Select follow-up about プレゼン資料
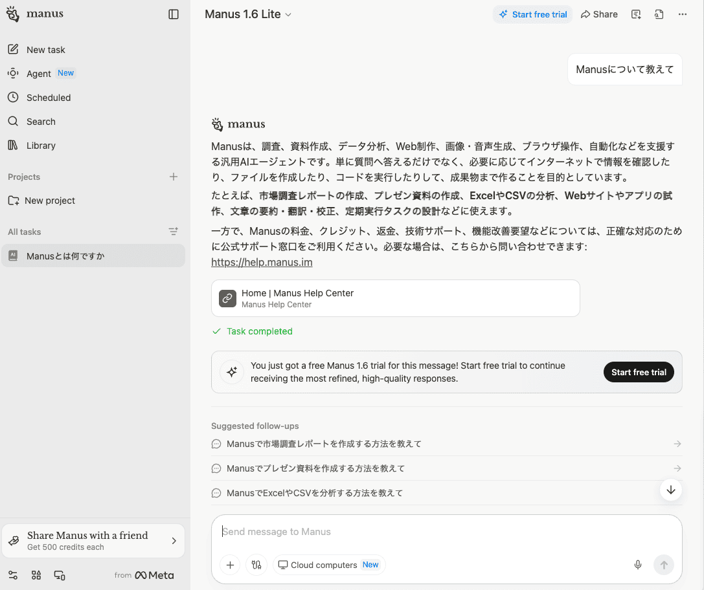Viewport: 704px width, 590px height. (447, 468)
